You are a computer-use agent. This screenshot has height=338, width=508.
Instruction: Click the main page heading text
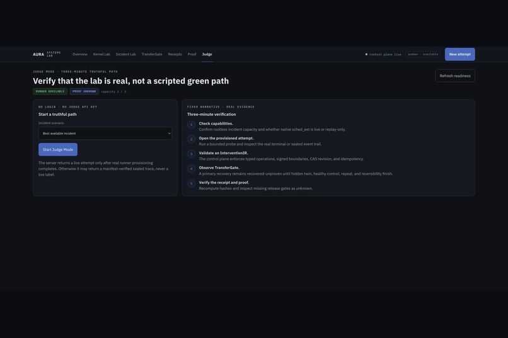pyautogui.click(x=131, y=81)
